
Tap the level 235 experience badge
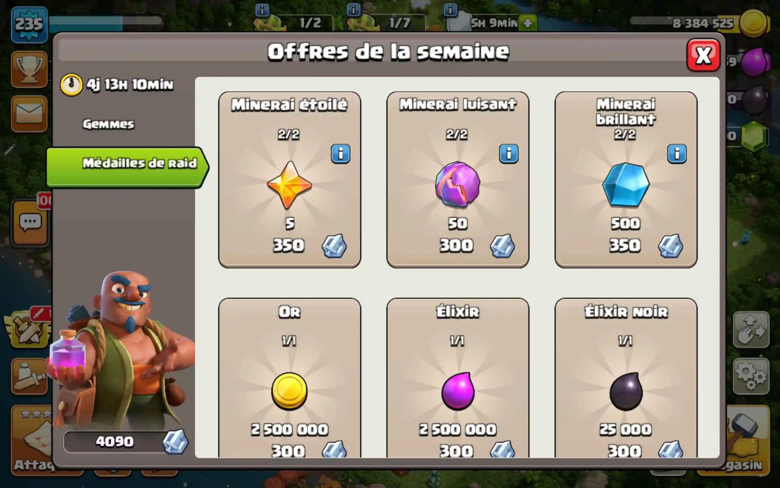tap(29, 24)
